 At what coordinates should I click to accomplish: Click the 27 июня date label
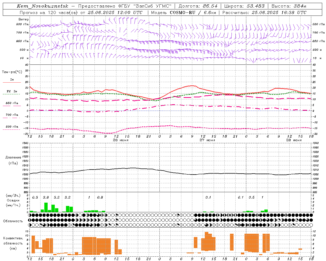(x=207, y=140)
